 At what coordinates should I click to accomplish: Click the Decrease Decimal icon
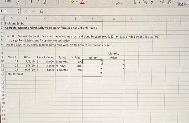169,2
